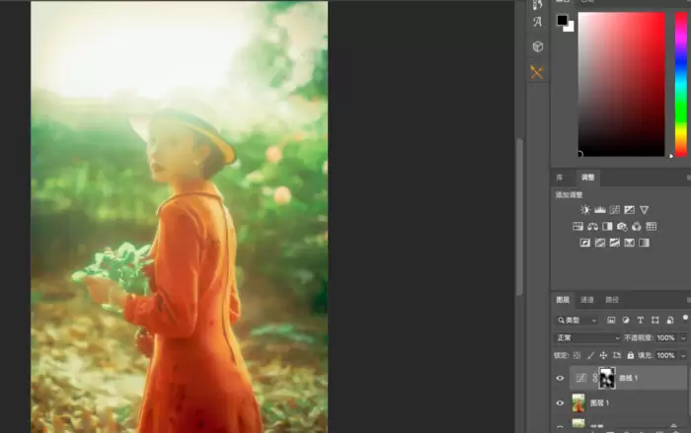The image size is (691, 433).
Task: Add a Vibrance adjustment
Action: (x=645, y=210)
